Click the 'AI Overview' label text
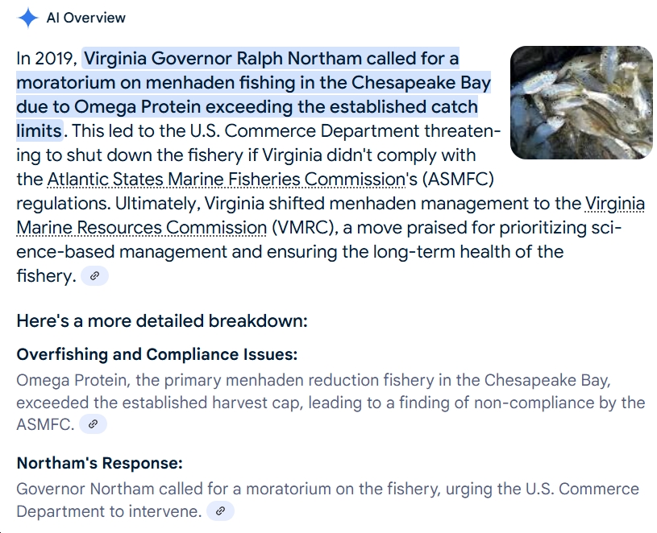This screenshot has width=657, height=533. (86, 18)
